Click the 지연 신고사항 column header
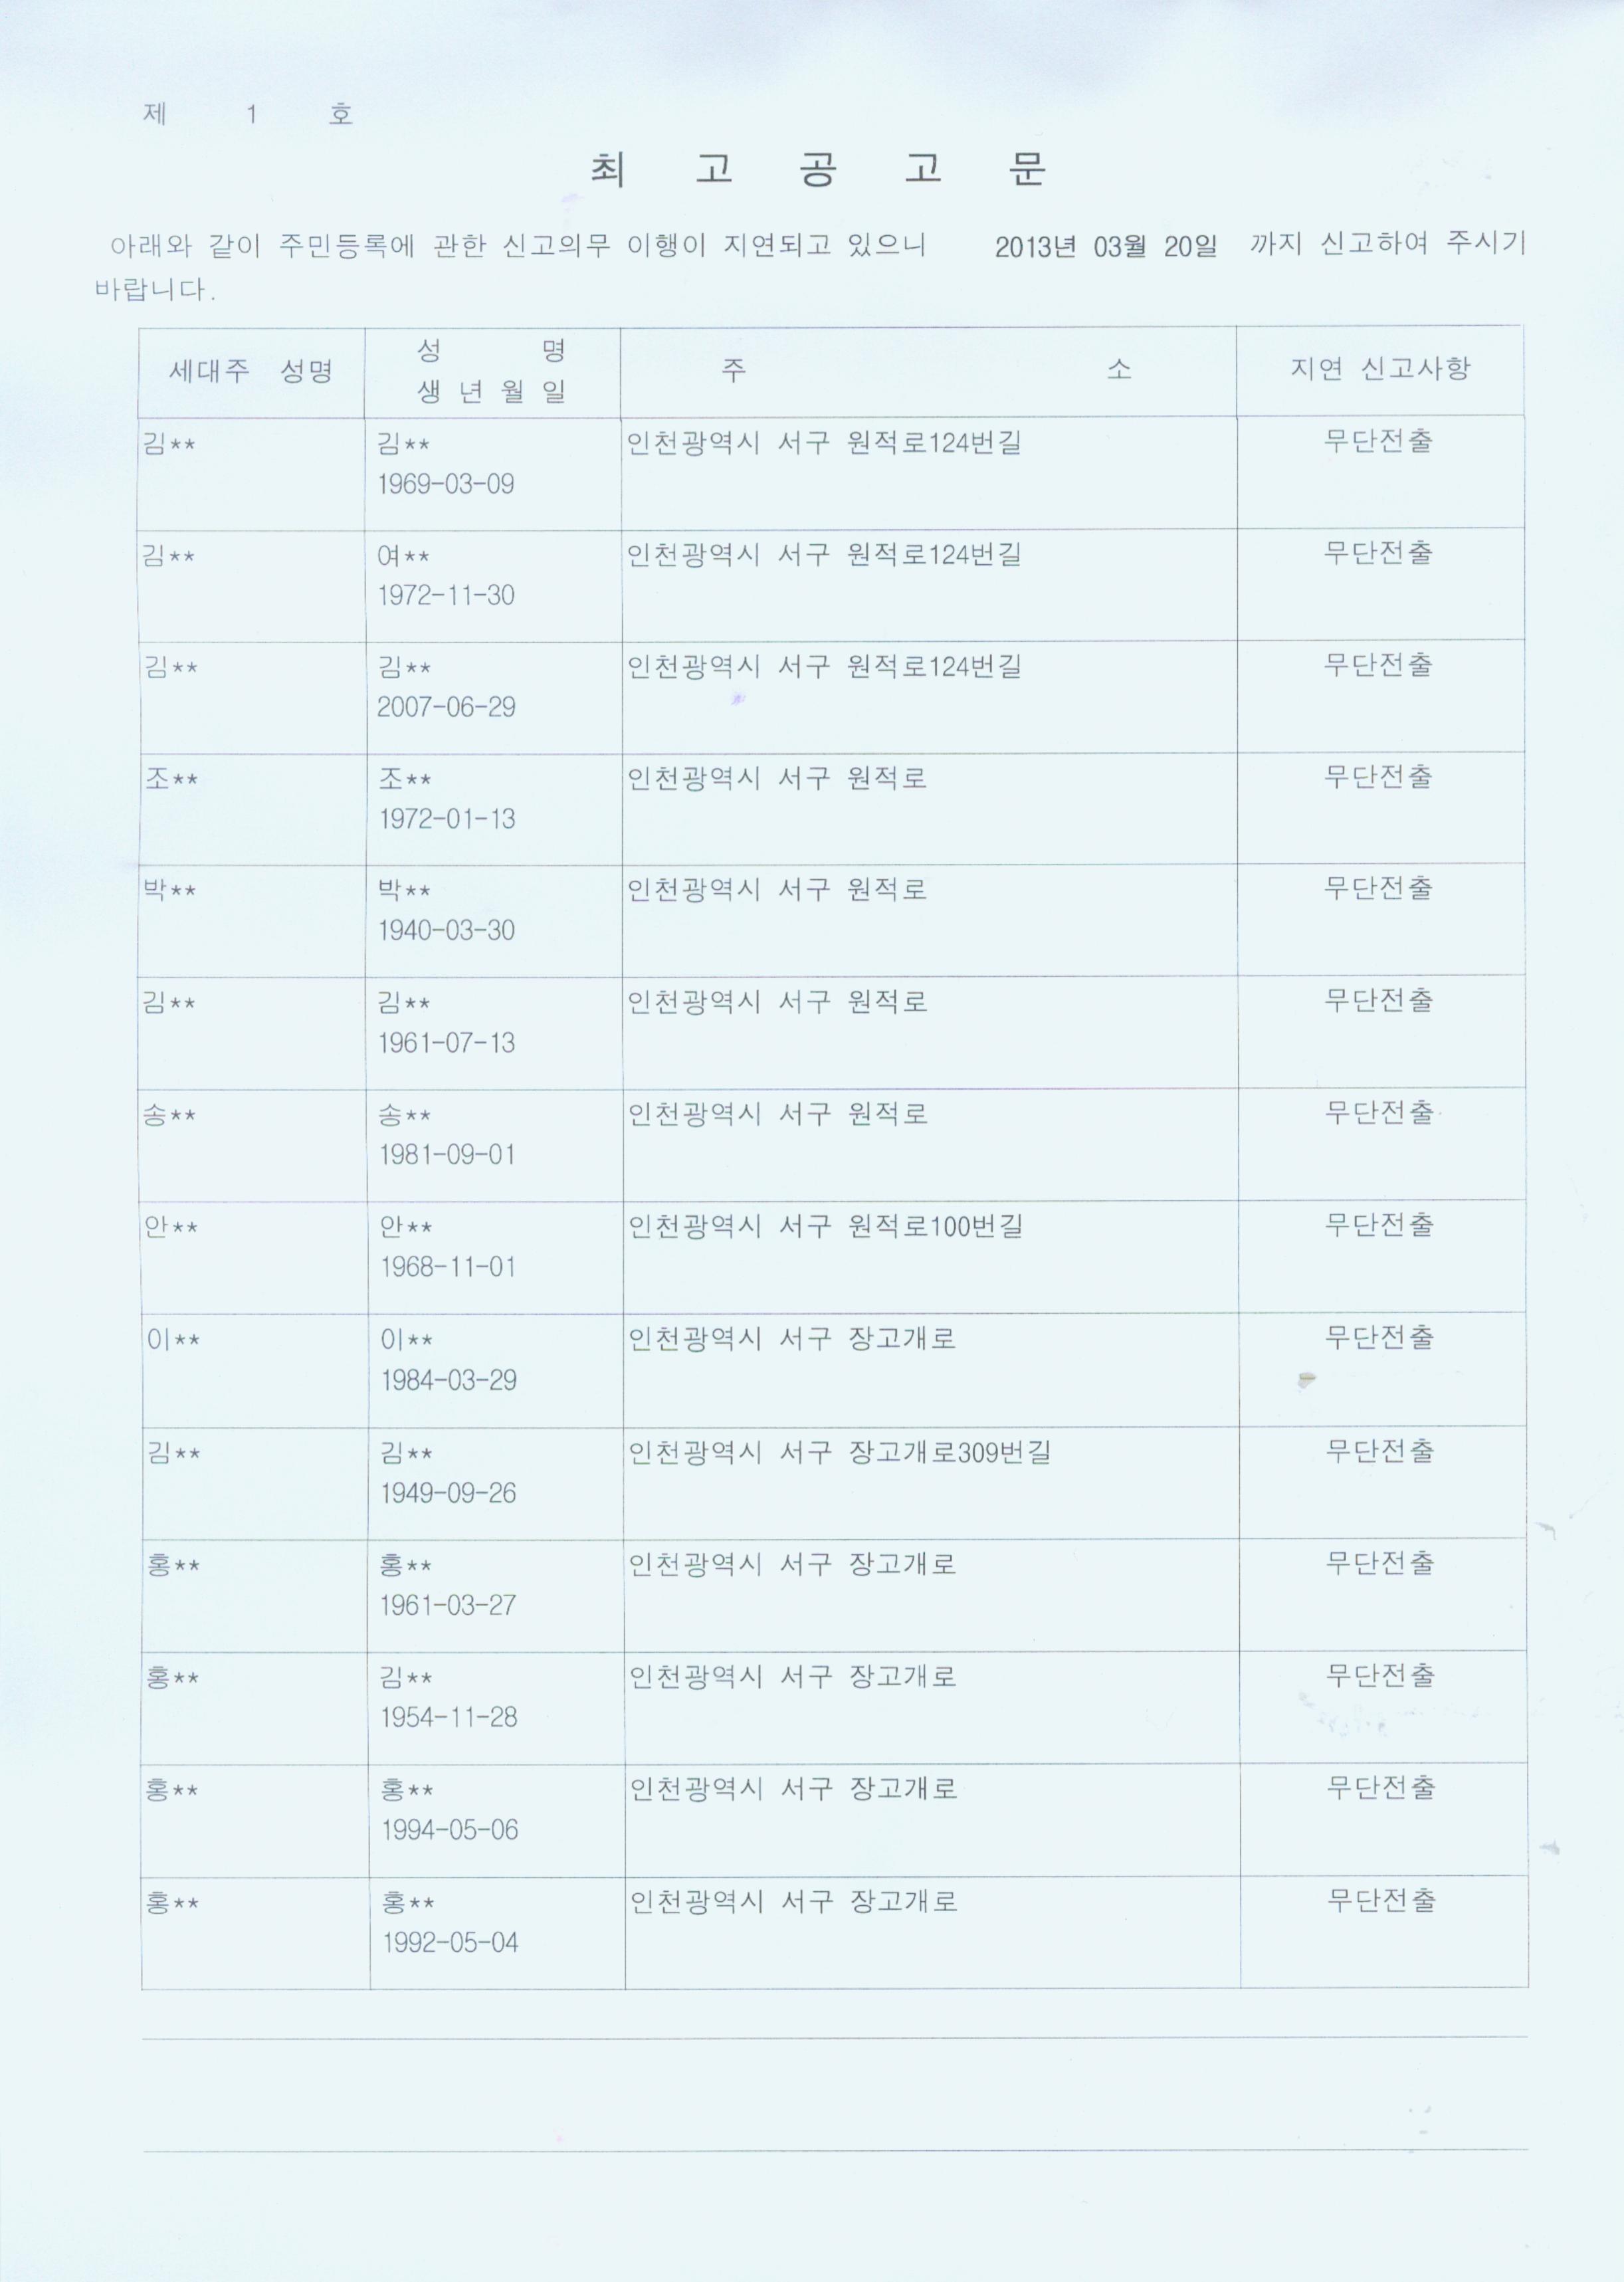 1380,368
